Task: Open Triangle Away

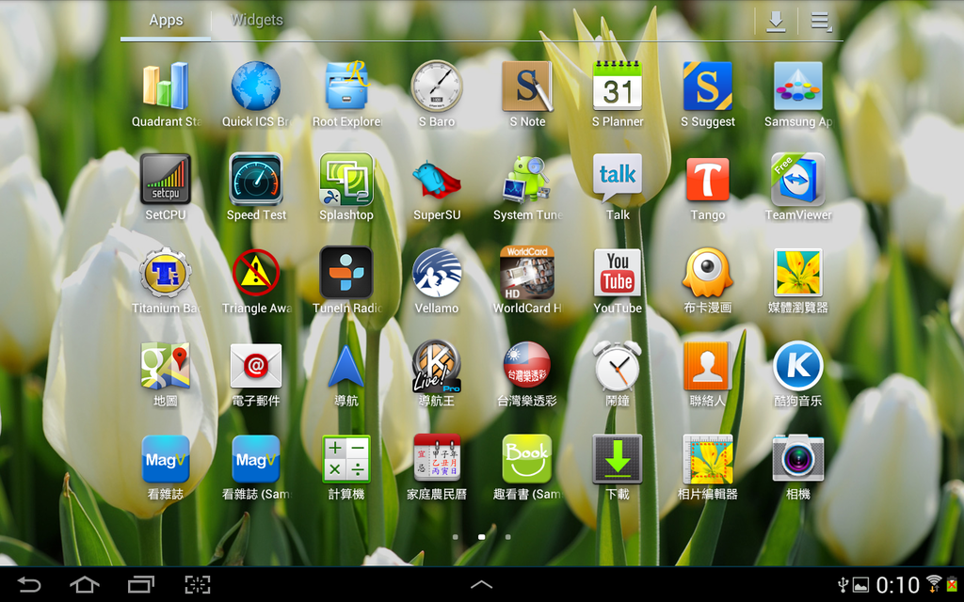Action: [256, 273]
